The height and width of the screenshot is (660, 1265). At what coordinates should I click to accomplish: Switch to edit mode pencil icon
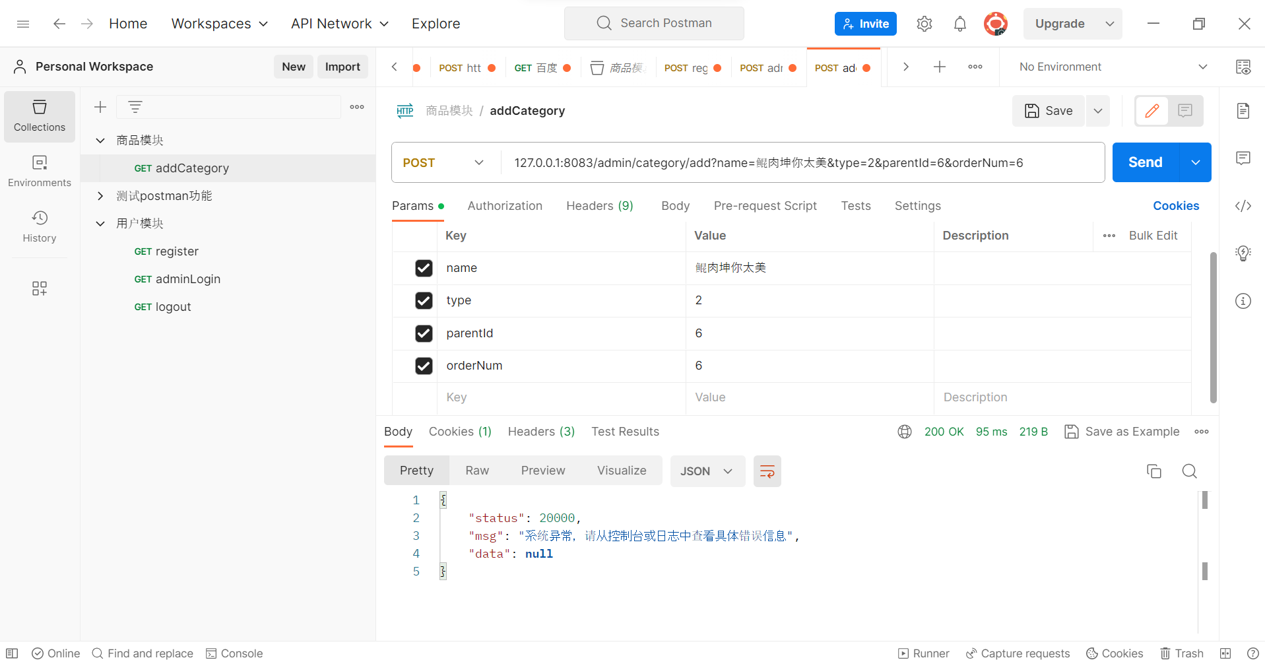tap(1152, 111)
